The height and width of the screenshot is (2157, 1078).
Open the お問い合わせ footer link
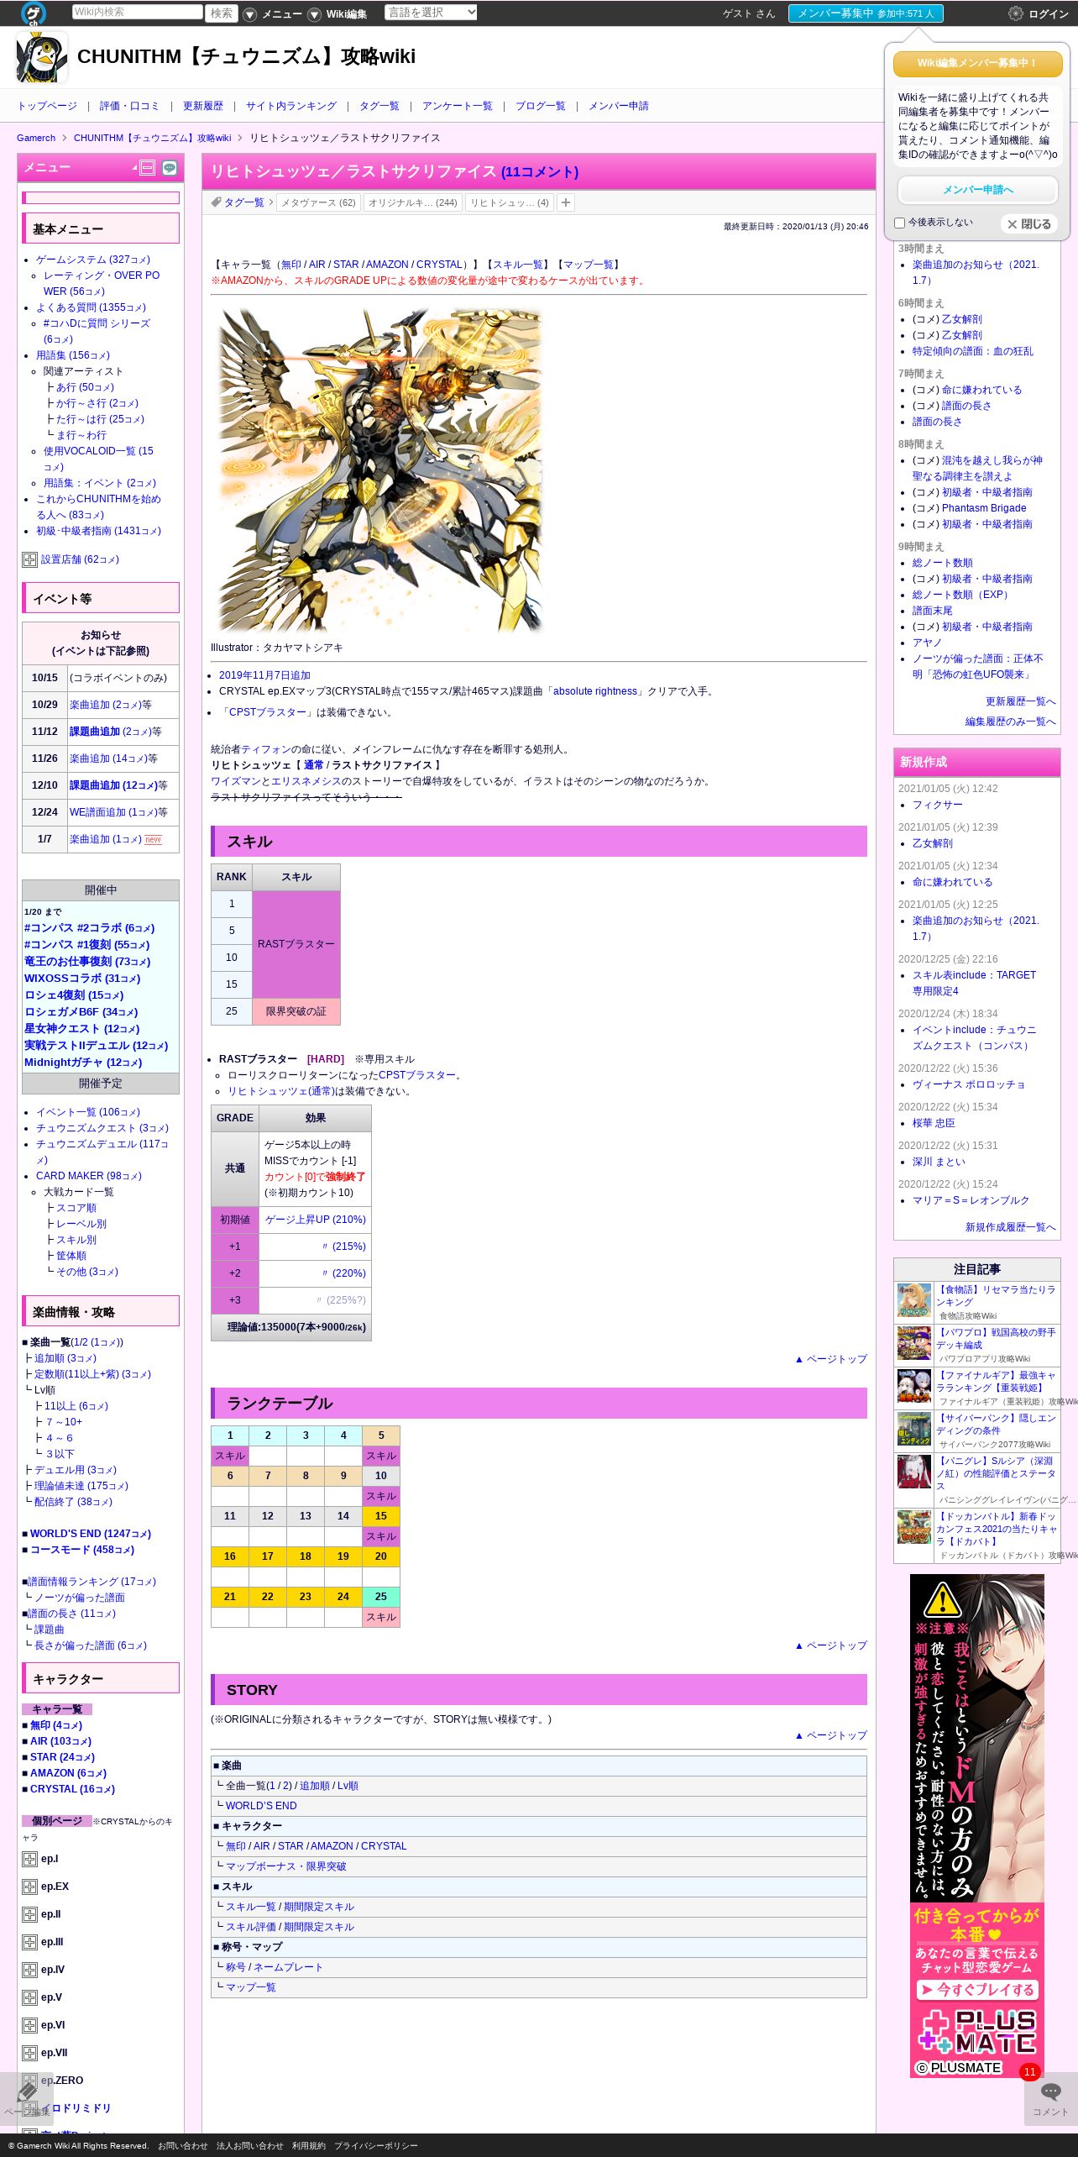coord(183,2145)
